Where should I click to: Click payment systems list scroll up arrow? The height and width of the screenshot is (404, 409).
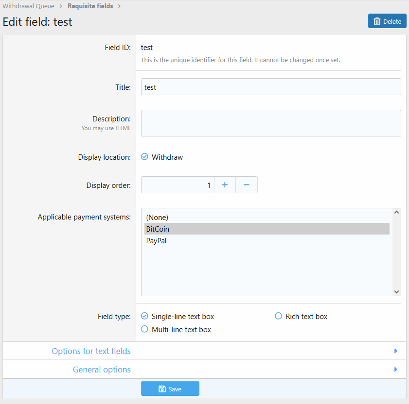pos(396,212)
